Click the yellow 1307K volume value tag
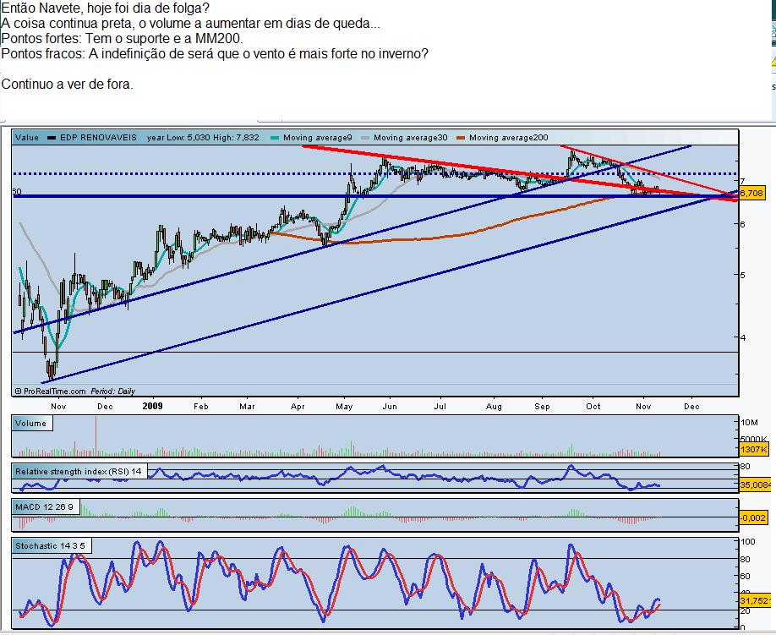The width and height of the screenshot is (776, 635). tap(753, 449)
